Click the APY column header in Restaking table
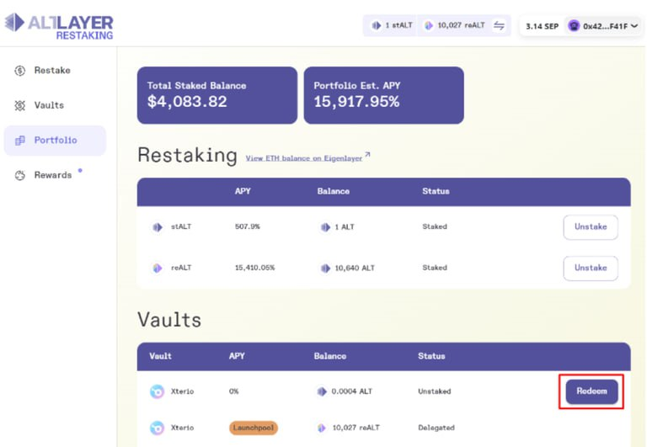This screenshot has width=647, height=447. click(x=243, y=191)
